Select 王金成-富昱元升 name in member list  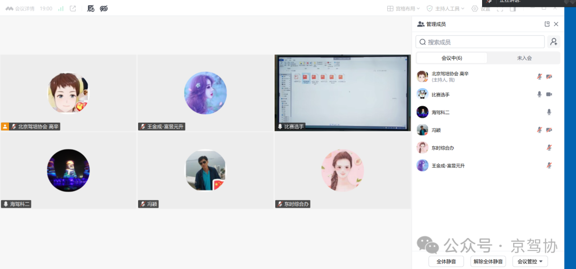448,166
